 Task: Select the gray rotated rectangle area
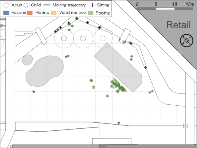coord(118,67)
